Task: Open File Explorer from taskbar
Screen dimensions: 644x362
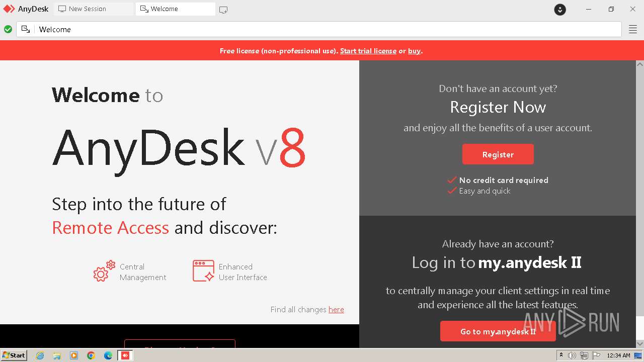Action: (x=57, y=355)
